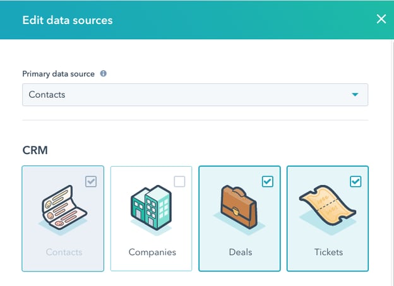The image size is (394, 286).
Task: Uncheck the Tickets checkbox
Action: pyautogui.click(x=355, y=182)
